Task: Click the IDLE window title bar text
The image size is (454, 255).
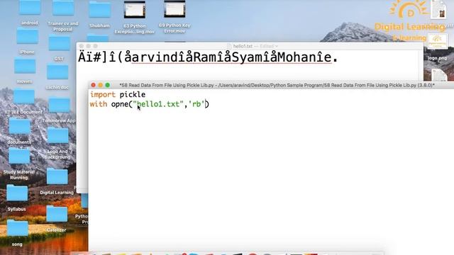Action: [277, 85]
